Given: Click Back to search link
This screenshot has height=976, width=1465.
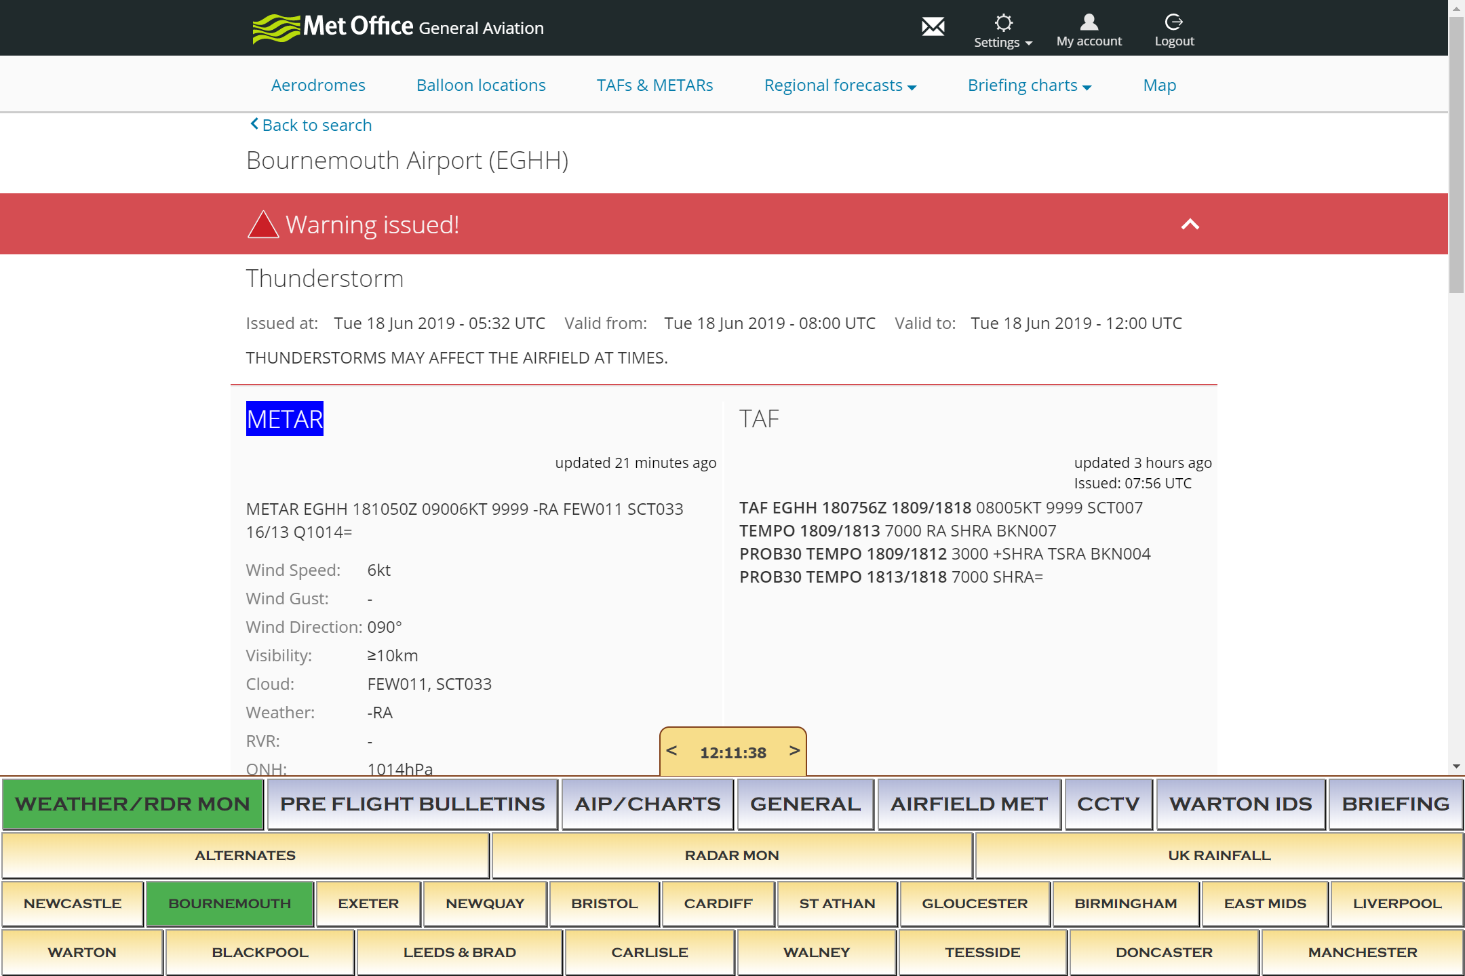Looking at the screenshot, I should [311, 125].
